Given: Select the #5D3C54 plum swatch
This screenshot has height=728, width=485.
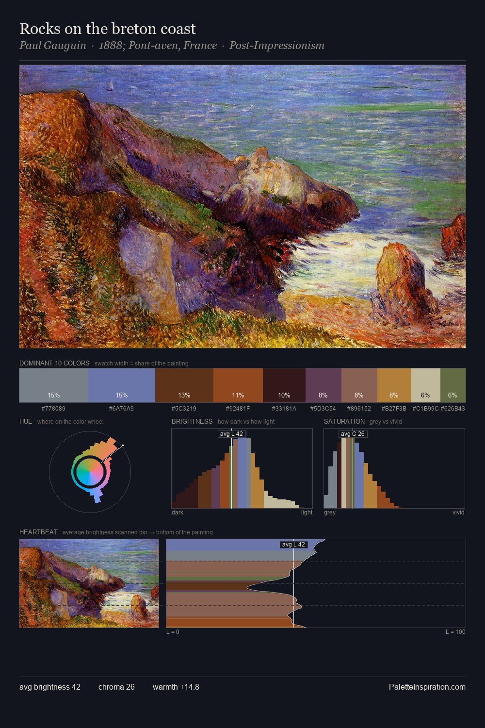Looking at the screenshot, I should [x=323, y=385].
